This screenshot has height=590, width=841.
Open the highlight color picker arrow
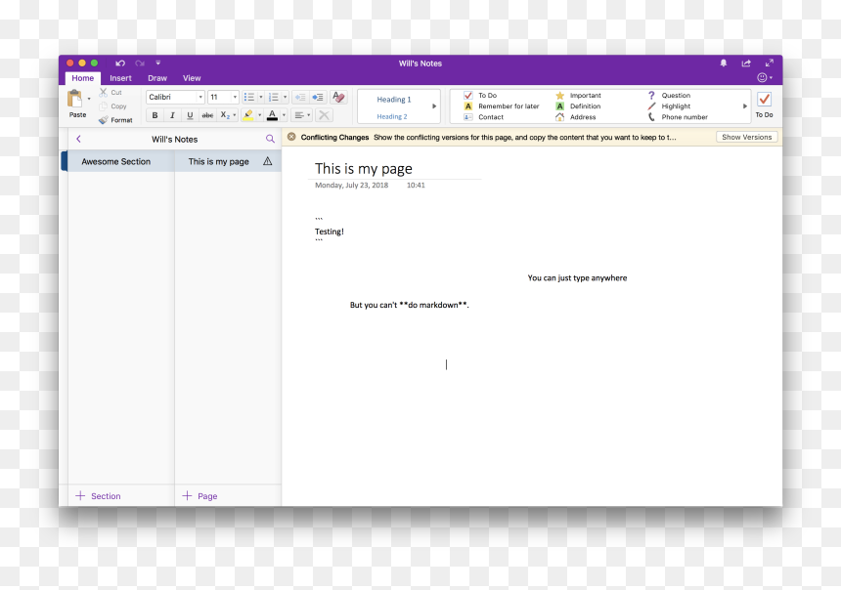click(x=259, y=115)
